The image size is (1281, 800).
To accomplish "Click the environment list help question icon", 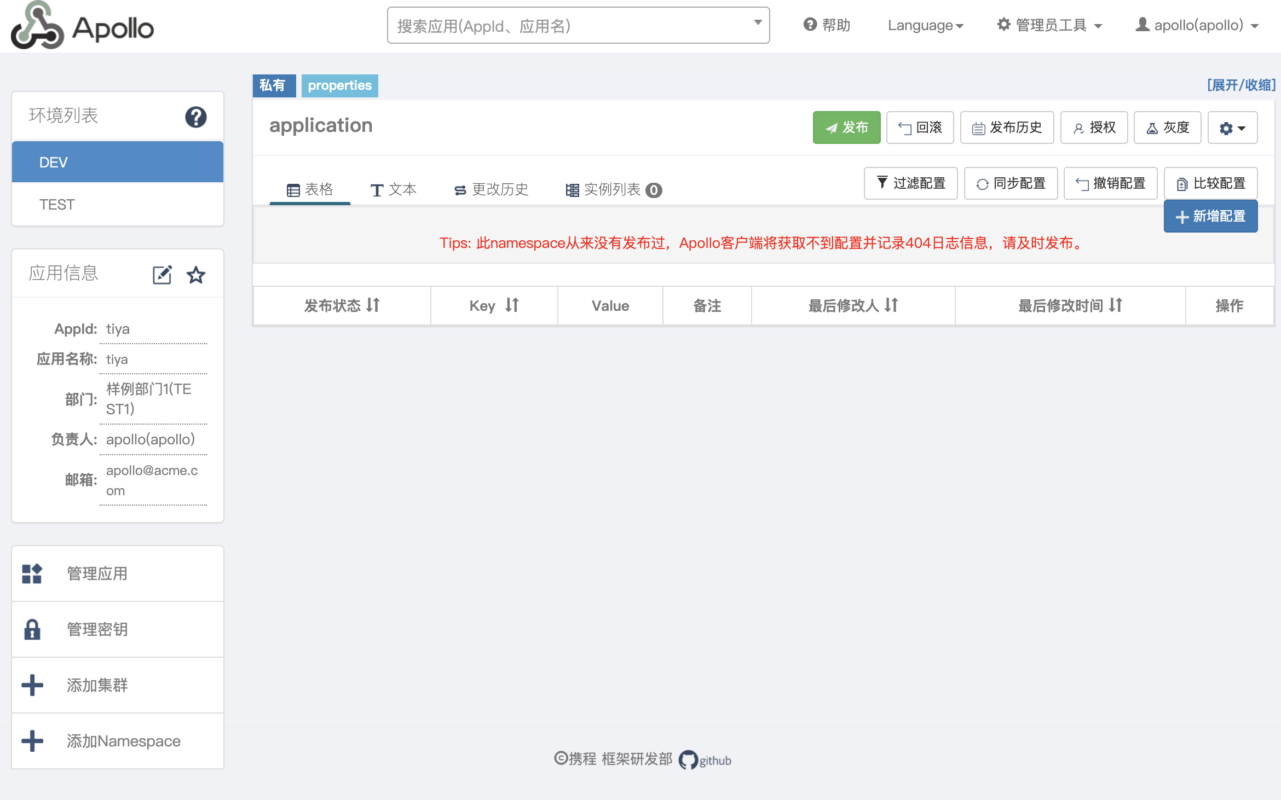I will 195,117.
